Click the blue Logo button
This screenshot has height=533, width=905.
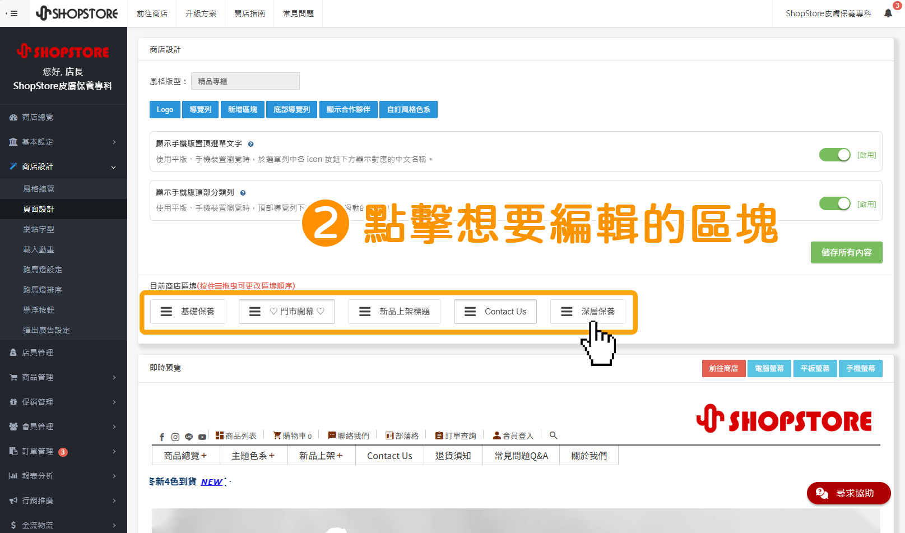pyautogui.click(x=165, y=109)
